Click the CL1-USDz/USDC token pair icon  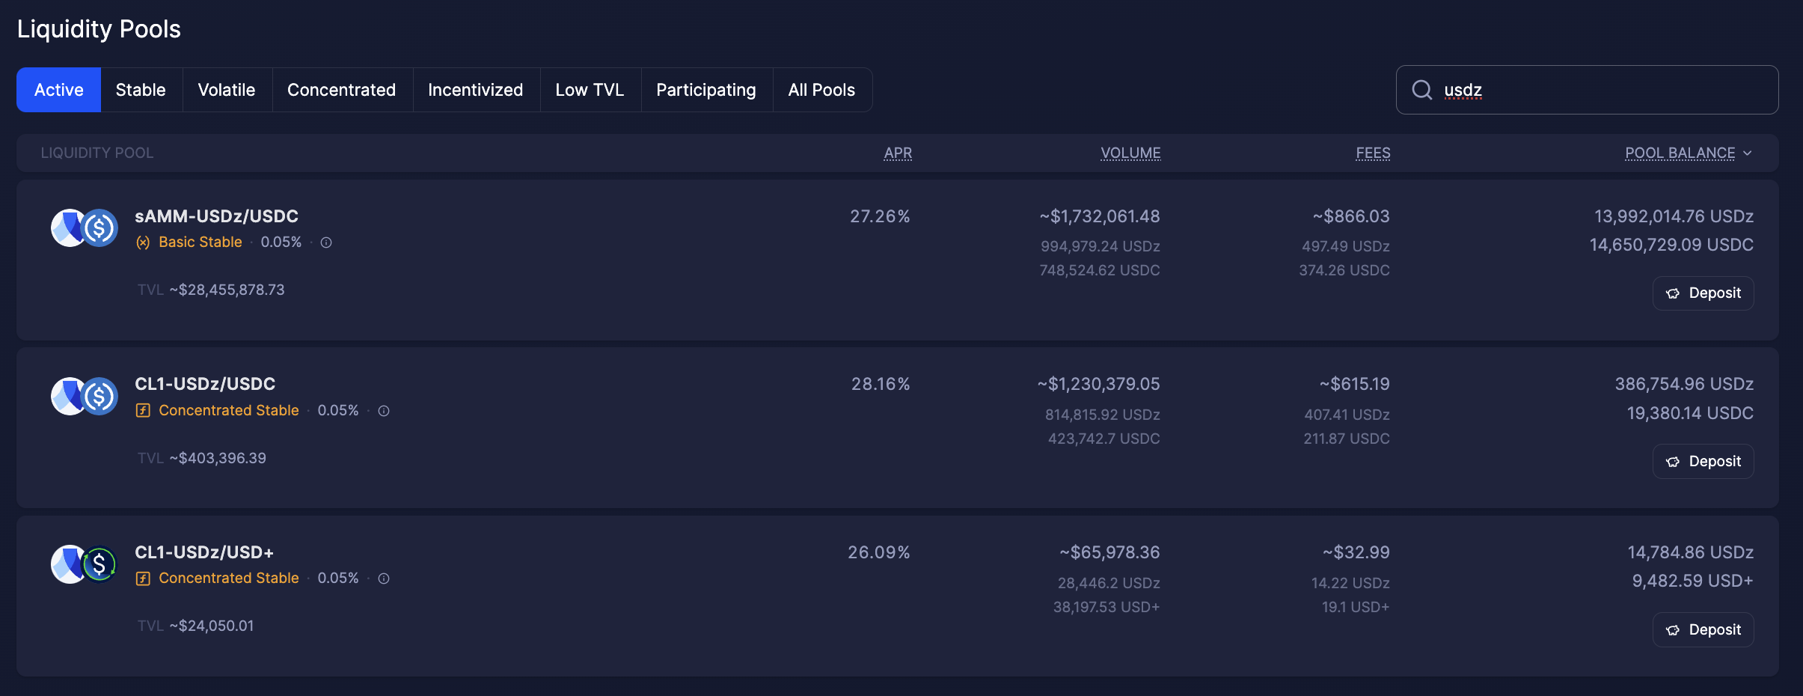tap(84, 397)
